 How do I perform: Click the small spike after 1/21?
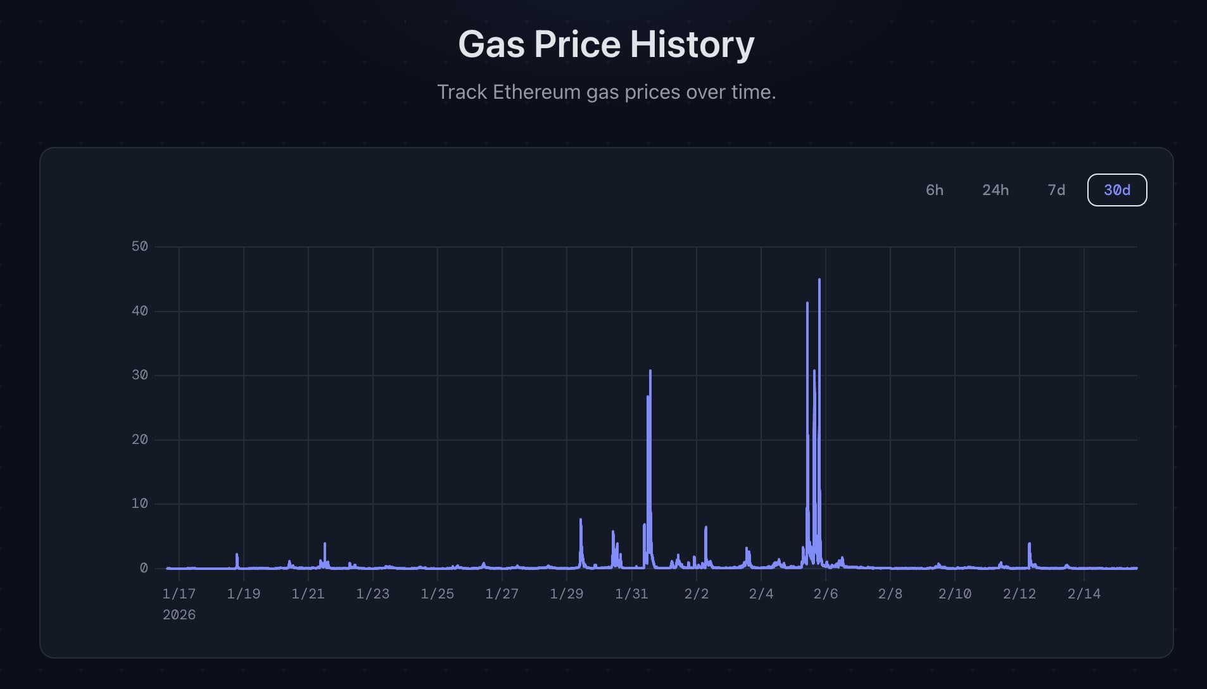click(325, 544)
